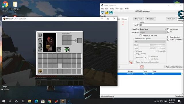
Task: Select the shield offhand slot
Action: click(x=59, y=50)
